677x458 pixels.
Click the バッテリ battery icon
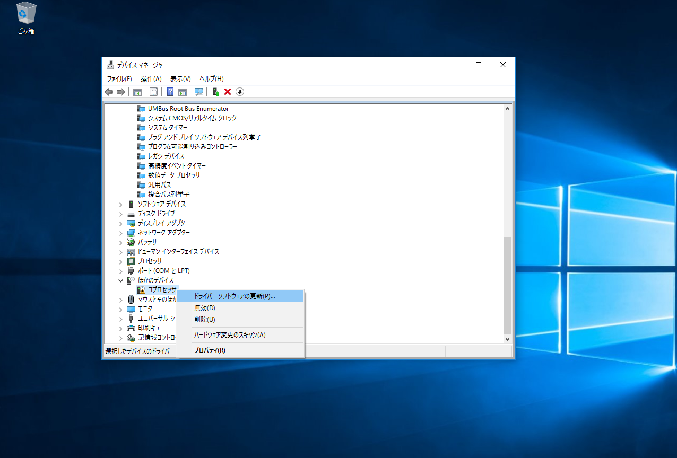pos(131,242)
